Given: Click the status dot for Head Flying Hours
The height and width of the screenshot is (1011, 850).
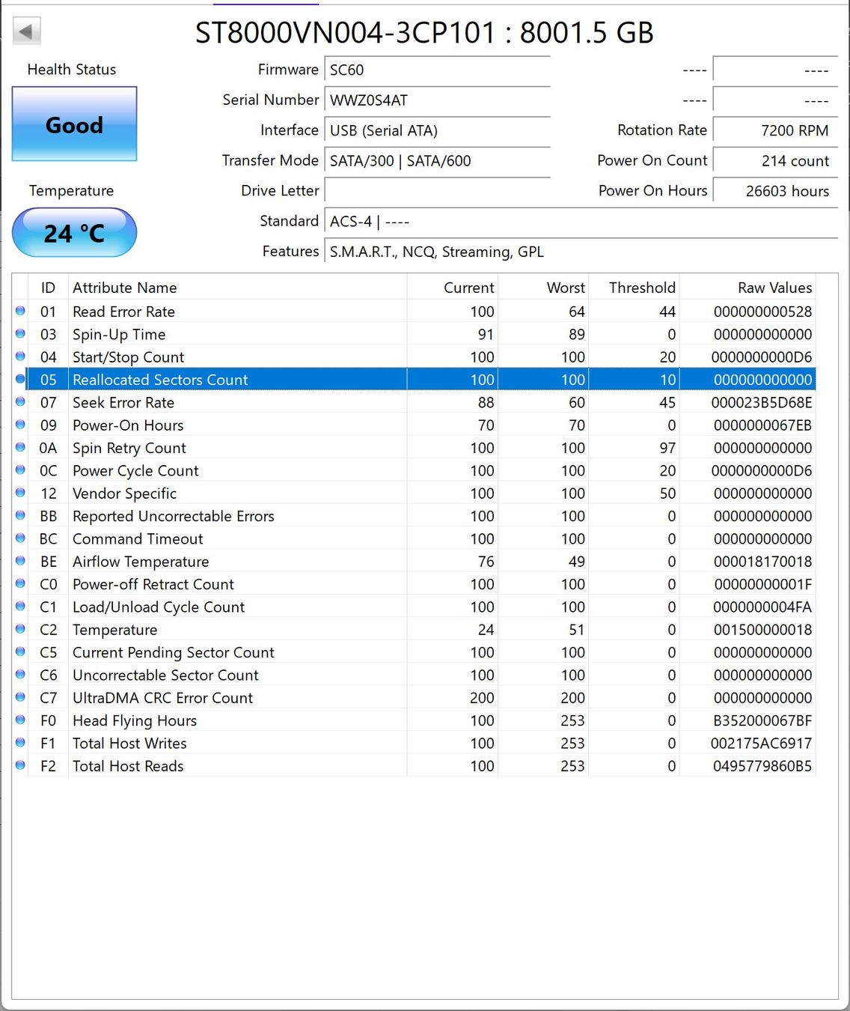Looking at the screenshot, I should coord(20,720).
